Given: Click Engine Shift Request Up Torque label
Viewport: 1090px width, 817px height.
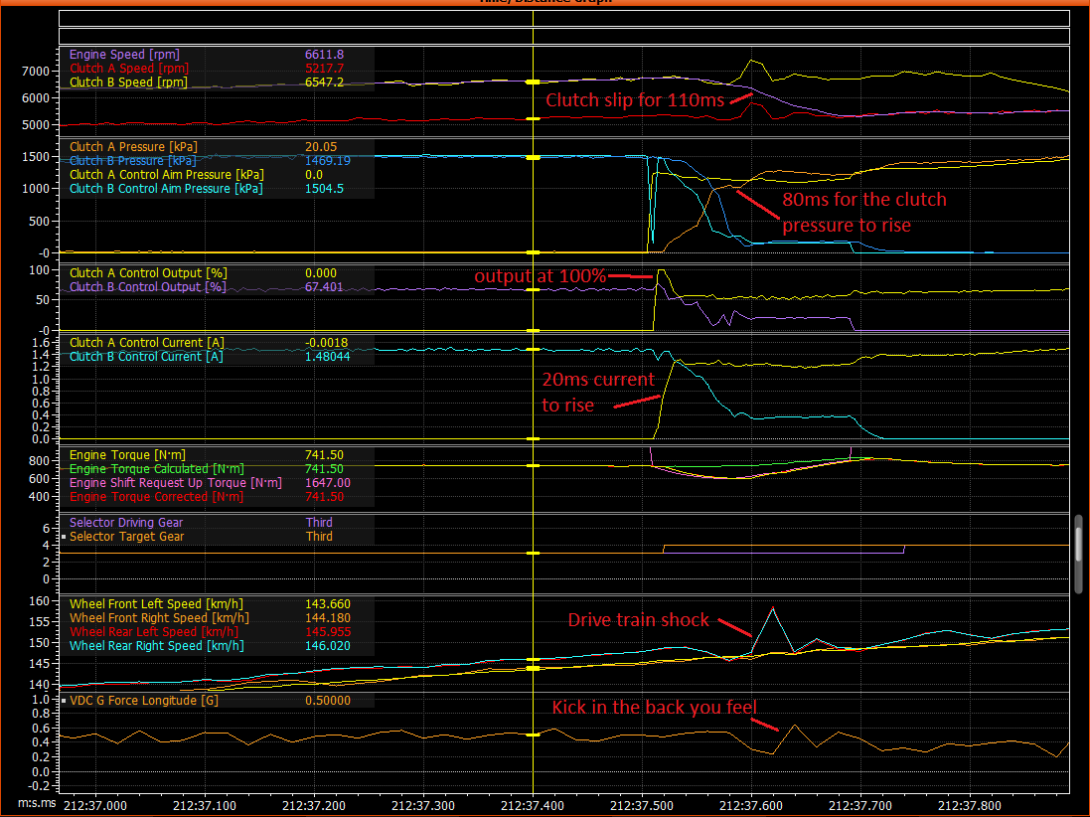Looking at the screenshot, I should tap(175, 482).
